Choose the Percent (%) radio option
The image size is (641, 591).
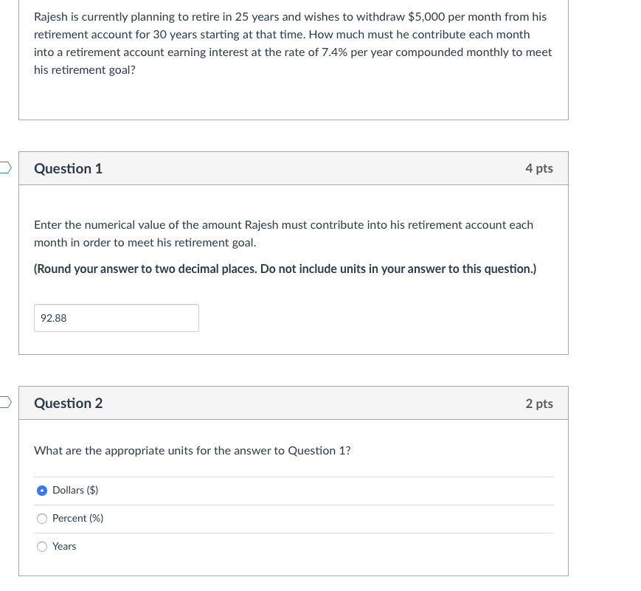pyautogui.click(x=42, y=519)
